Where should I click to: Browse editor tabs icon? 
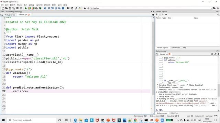pyautogui.click(x=1, y=15)
